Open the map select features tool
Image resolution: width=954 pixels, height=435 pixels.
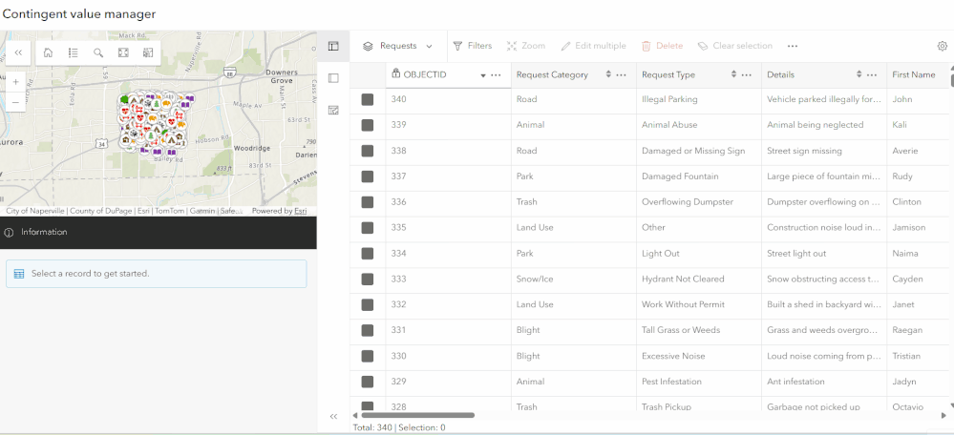point(148,52)
